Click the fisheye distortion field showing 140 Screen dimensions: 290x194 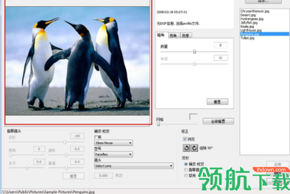[77, 136]
